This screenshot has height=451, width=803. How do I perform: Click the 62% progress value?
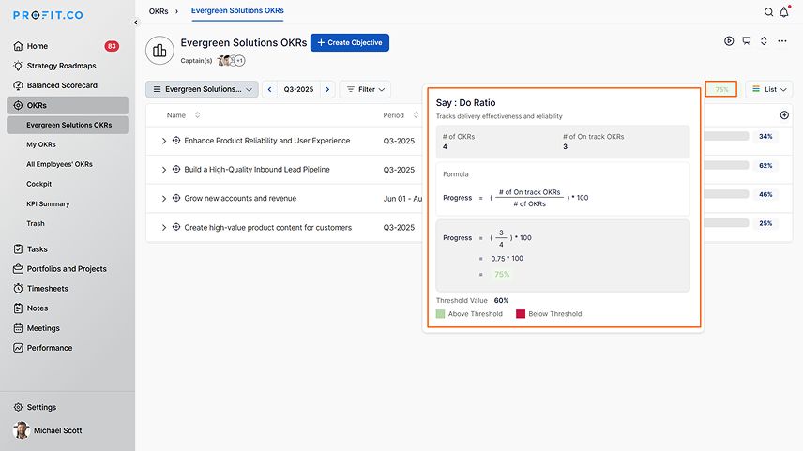pos(765,166)
